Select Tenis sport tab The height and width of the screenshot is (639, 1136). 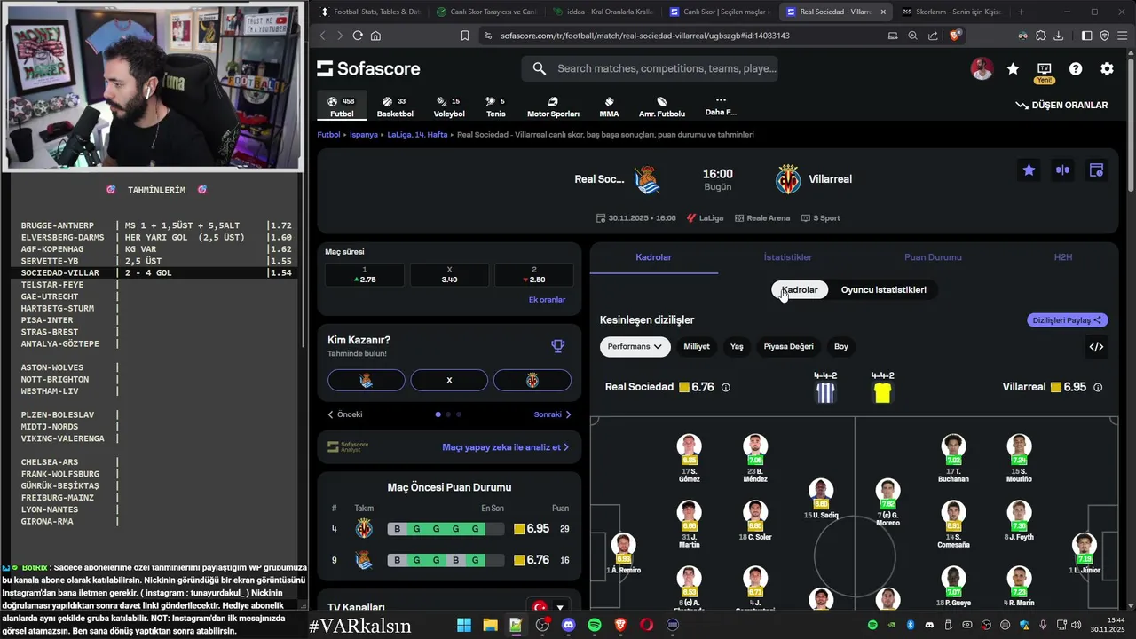pos(495,107)
